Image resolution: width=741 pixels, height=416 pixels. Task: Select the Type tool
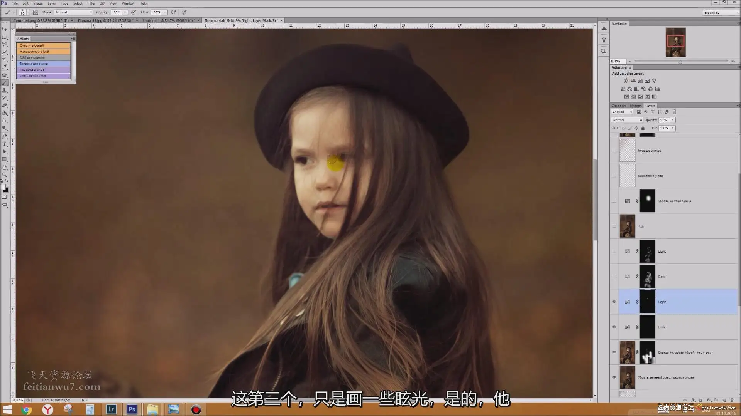pyautogui.click(x=5, y=144)
